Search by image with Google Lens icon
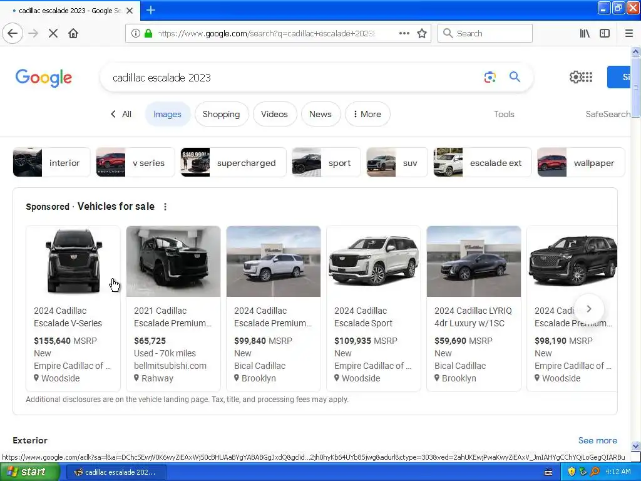Screen dimensions: 641x481 tap(490, 77)
